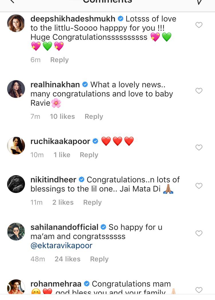The width and height of the screenshot is (215, 300).
Task: View 2 likes on nikitindheer's comment
Action: pyautogui.click(x=63, y=202)
